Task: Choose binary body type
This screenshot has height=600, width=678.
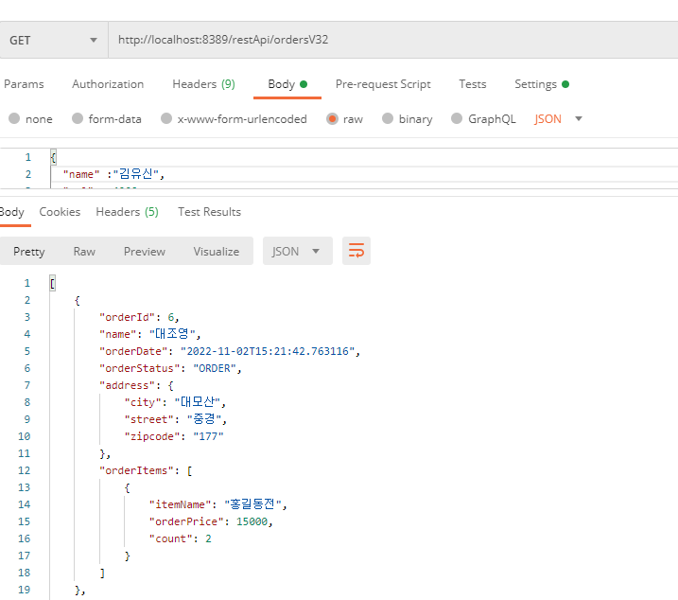Action: [x=408, y=118]
